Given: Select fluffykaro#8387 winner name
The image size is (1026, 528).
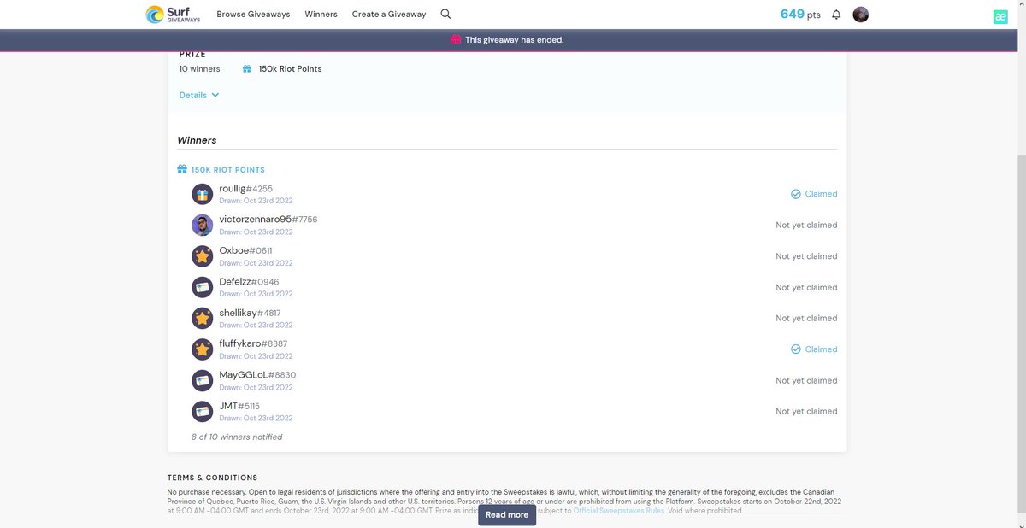Looking at the screenshot, I should point(253,343).
